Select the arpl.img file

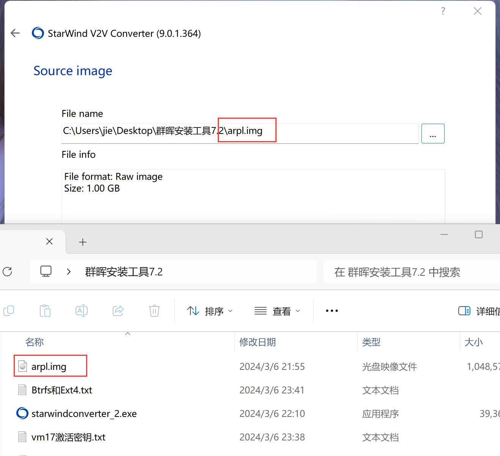click(x=49, y=366)
